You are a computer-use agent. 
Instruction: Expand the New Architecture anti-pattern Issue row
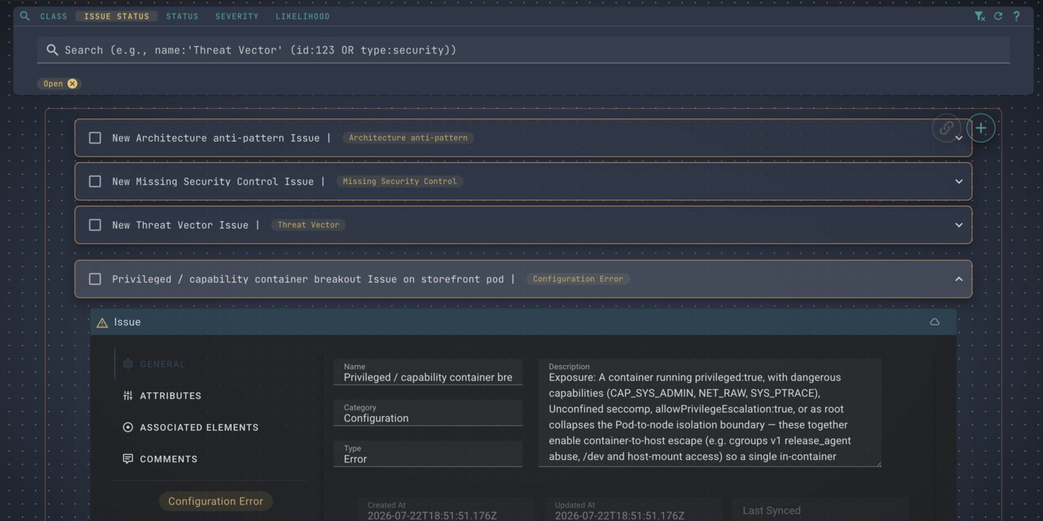click(959, 138)
